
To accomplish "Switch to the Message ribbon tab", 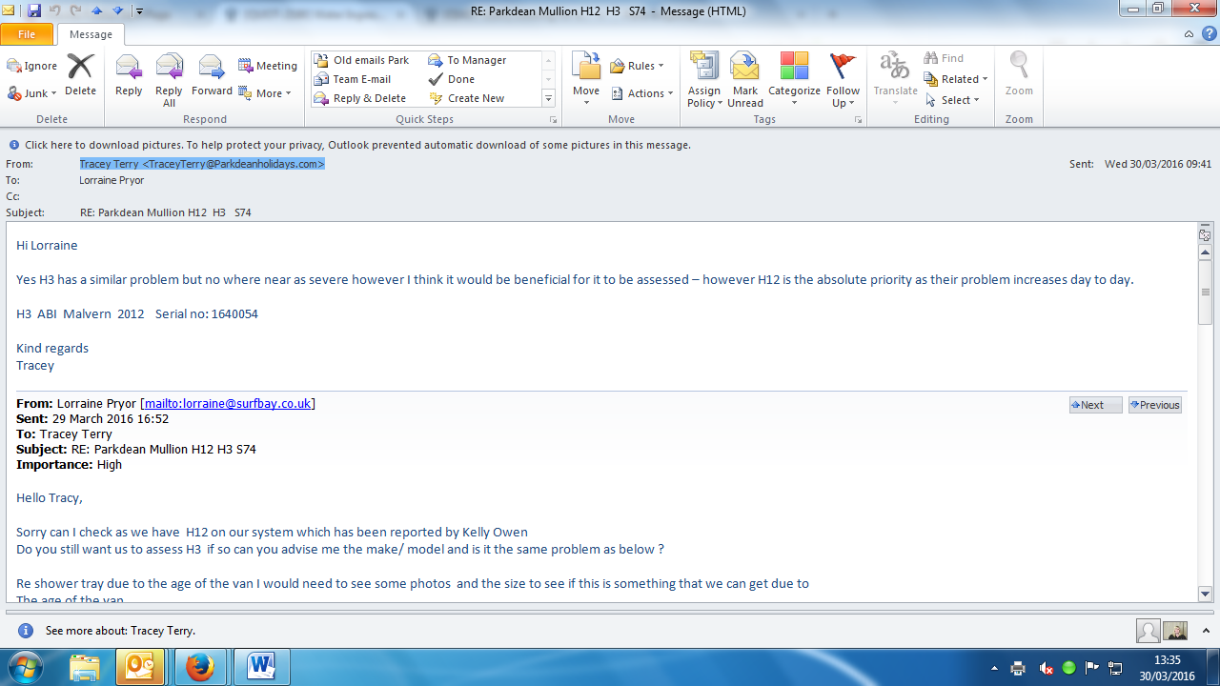I will click(91, 34).
